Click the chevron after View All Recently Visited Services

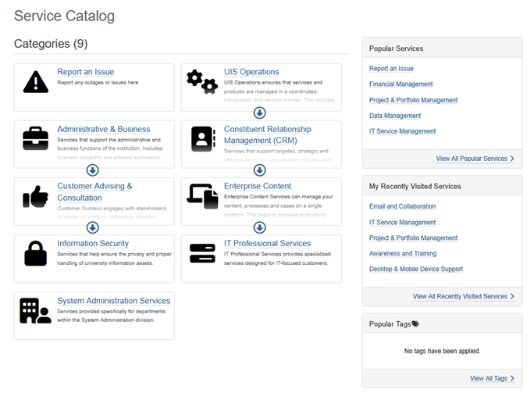tap(512, 296)
